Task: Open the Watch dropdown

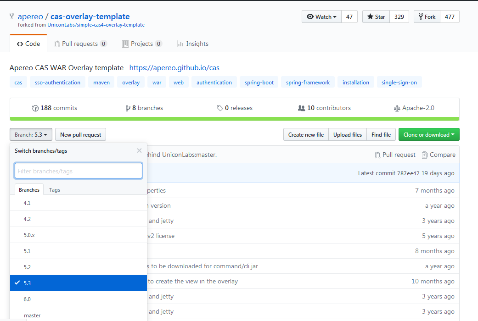Action: pos(321,17)
